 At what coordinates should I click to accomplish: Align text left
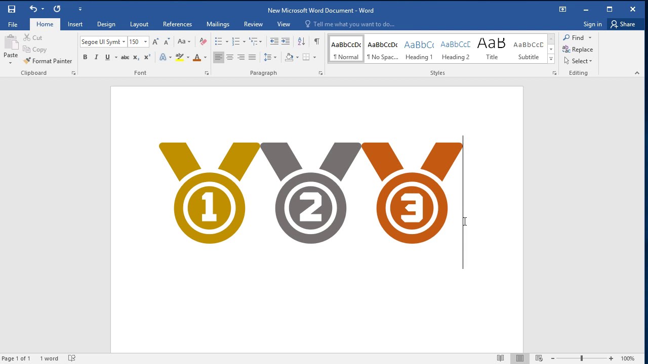click(219, 58)
